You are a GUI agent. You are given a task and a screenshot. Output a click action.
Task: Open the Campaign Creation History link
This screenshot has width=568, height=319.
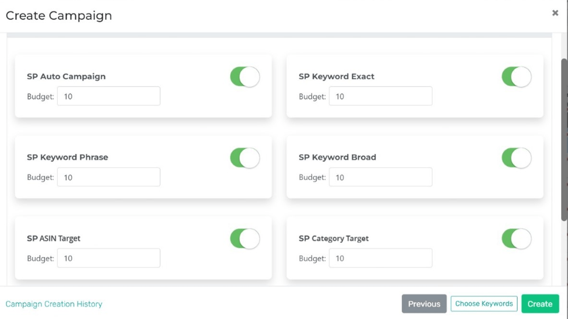tap(54, 304)
